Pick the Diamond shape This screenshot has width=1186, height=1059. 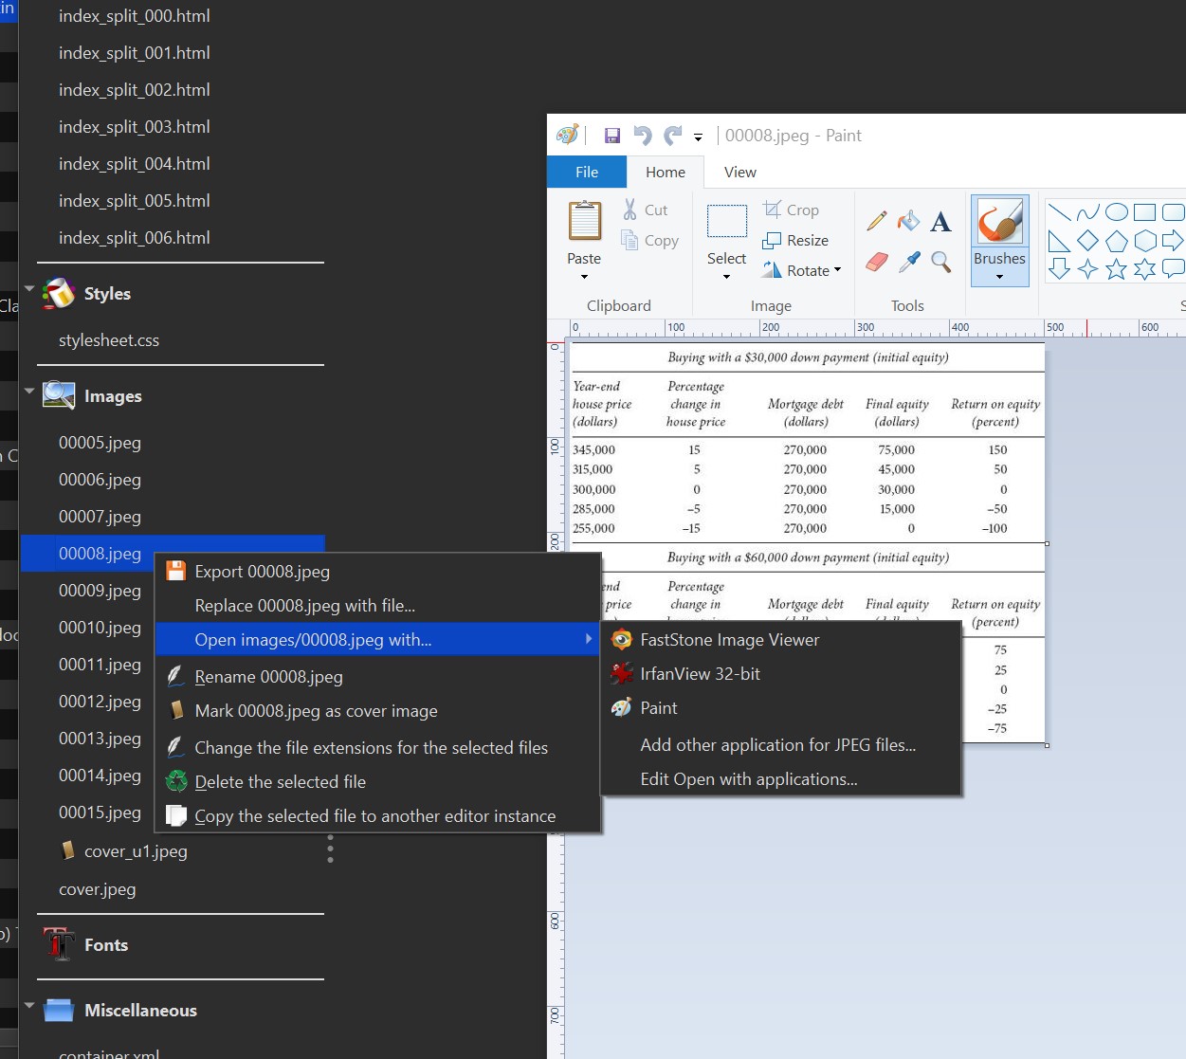point(1088,241)
